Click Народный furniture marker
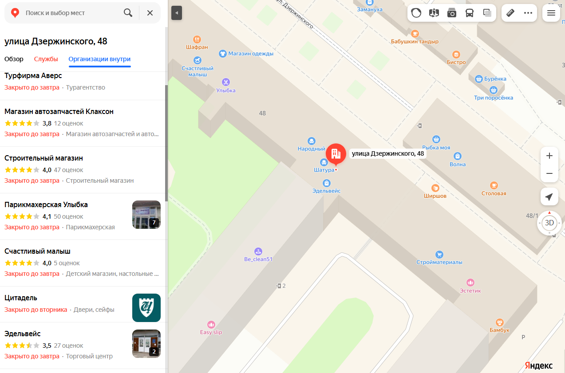 pyautogui.click(x=312, y=141)
